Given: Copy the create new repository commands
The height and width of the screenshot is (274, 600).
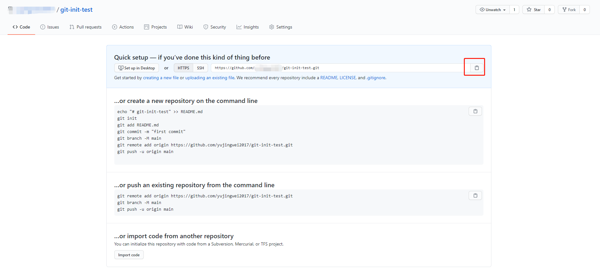Looking at the screenshot, I should [475, 111].
